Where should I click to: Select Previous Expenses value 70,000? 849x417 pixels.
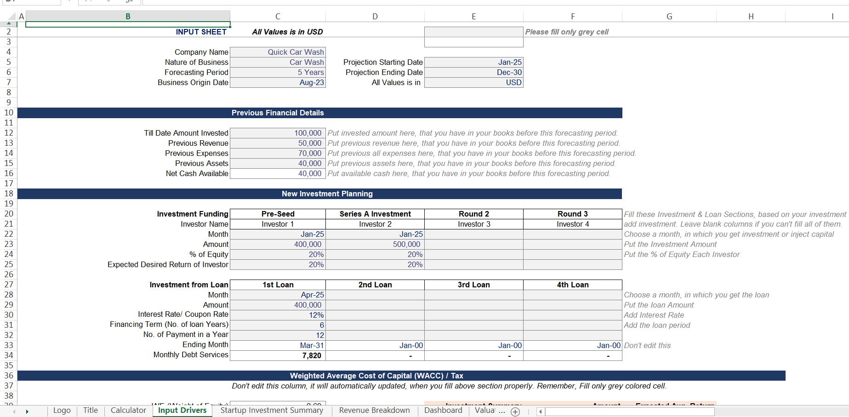coord(278,153)
